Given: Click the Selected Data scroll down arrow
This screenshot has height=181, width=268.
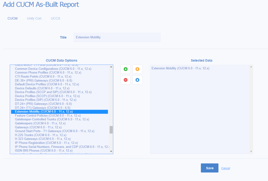Looking at the screenshot, I should coord(251,151).
